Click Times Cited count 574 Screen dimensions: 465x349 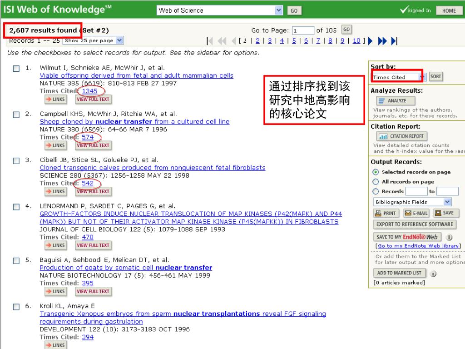pyautogui.click(x=88, y=137)
